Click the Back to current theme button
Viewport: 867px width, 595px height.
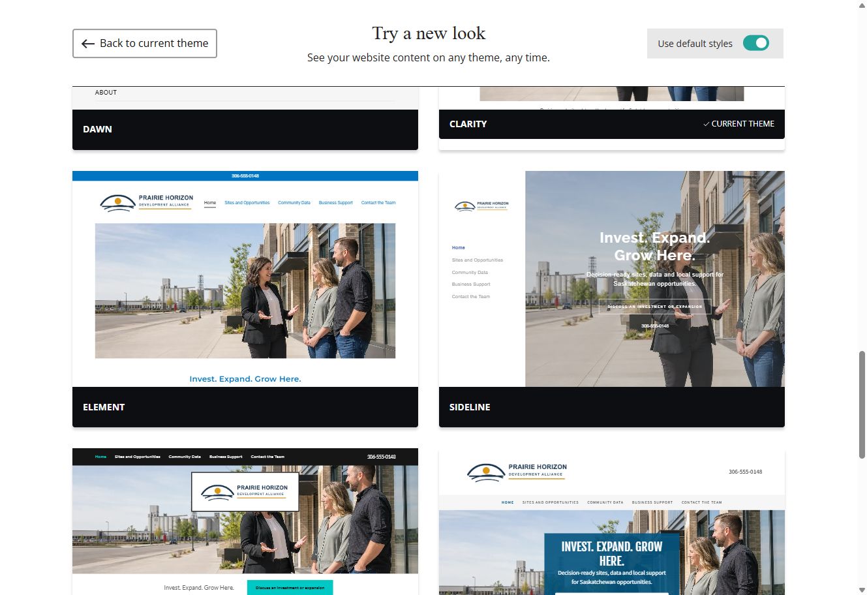pos(144,43)
